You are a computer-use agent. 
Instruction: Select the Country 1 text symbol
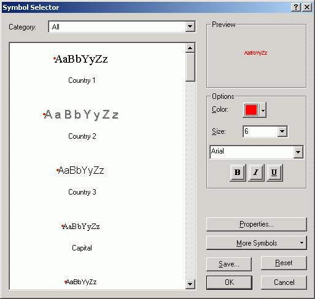(x=82, y=69)
